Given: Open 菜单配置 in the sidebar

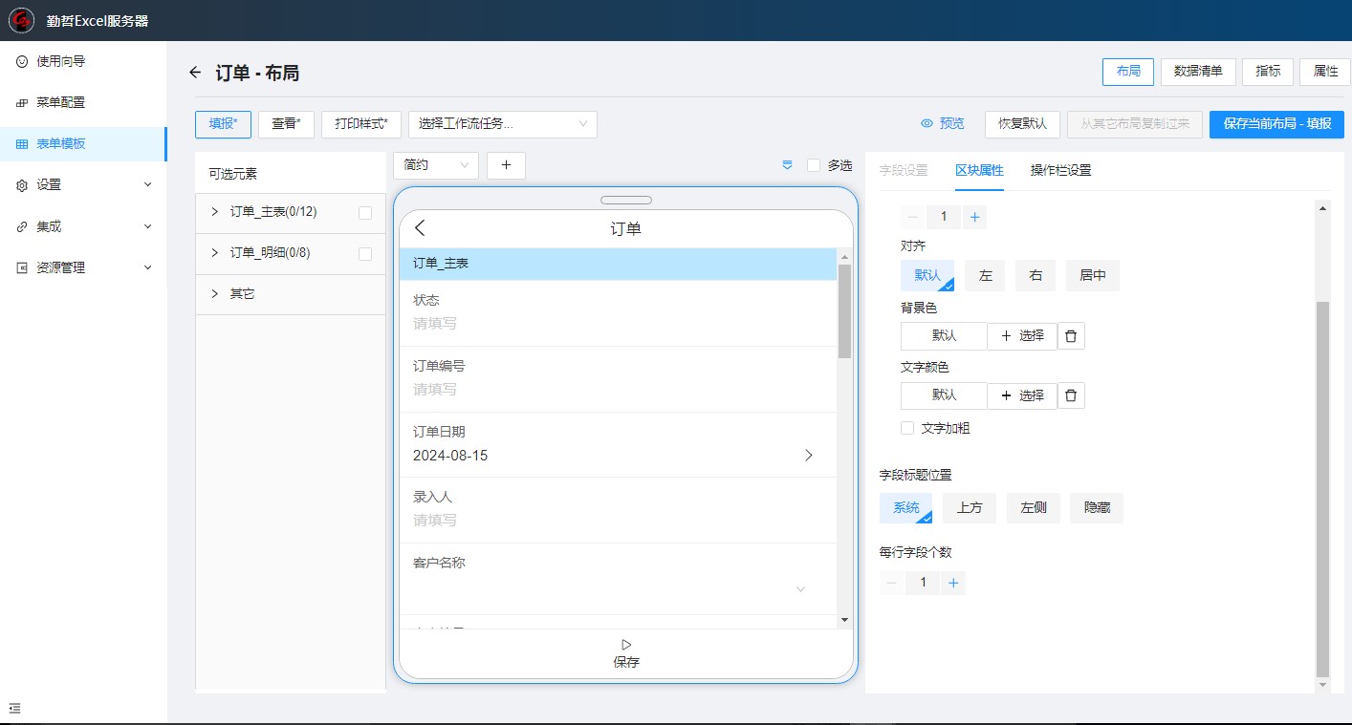Looking at the screenshot, I should tap(60, 102).
